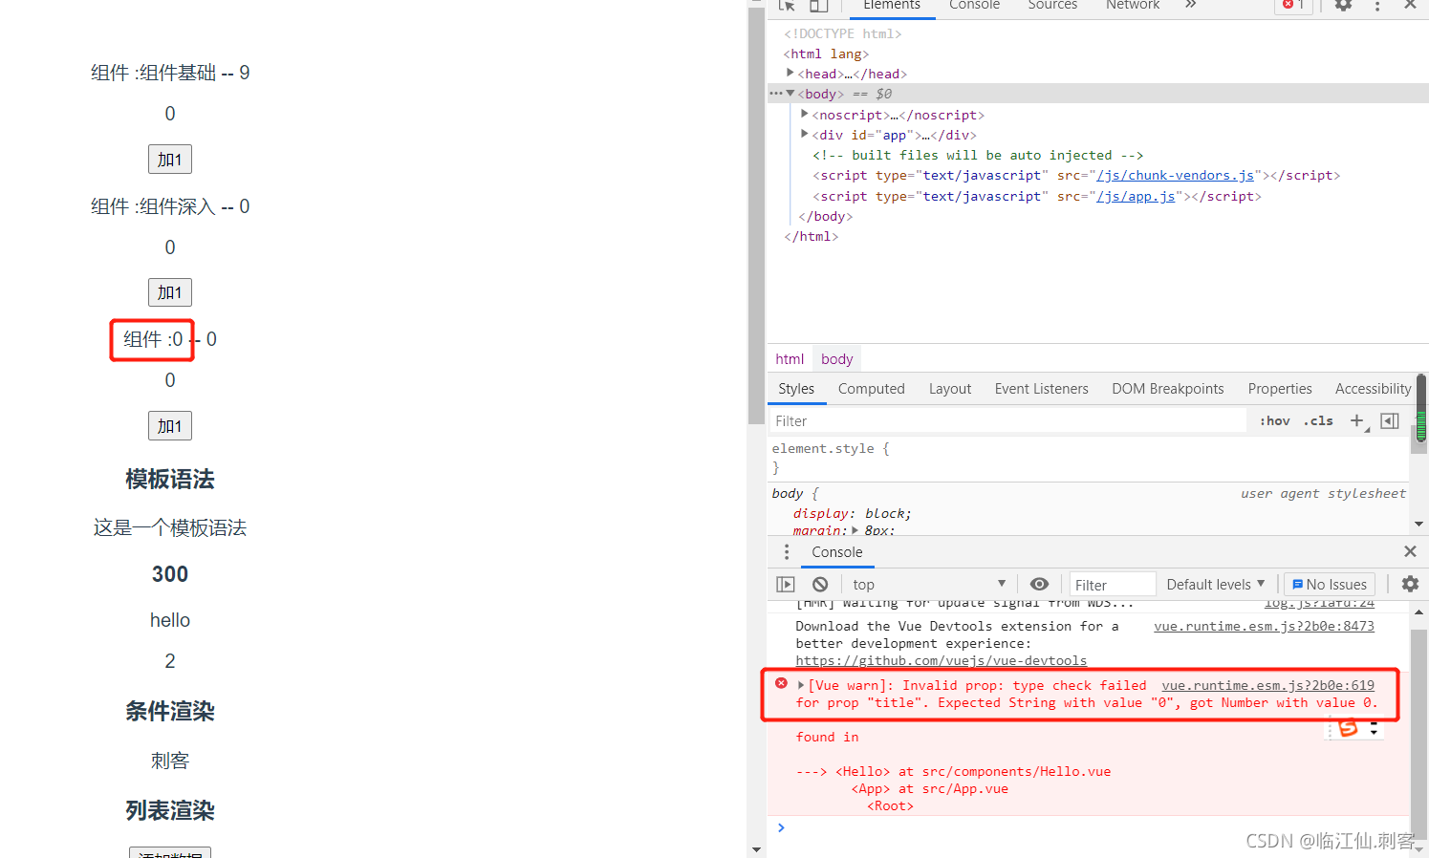Open vue.runtime.esm.js:619 source link
1429x858 pixels.
1267,685
